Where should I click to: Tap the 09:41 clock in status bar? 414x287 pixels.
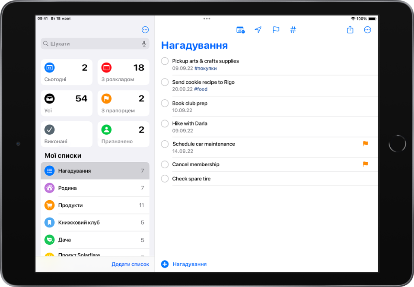(42, 19)
